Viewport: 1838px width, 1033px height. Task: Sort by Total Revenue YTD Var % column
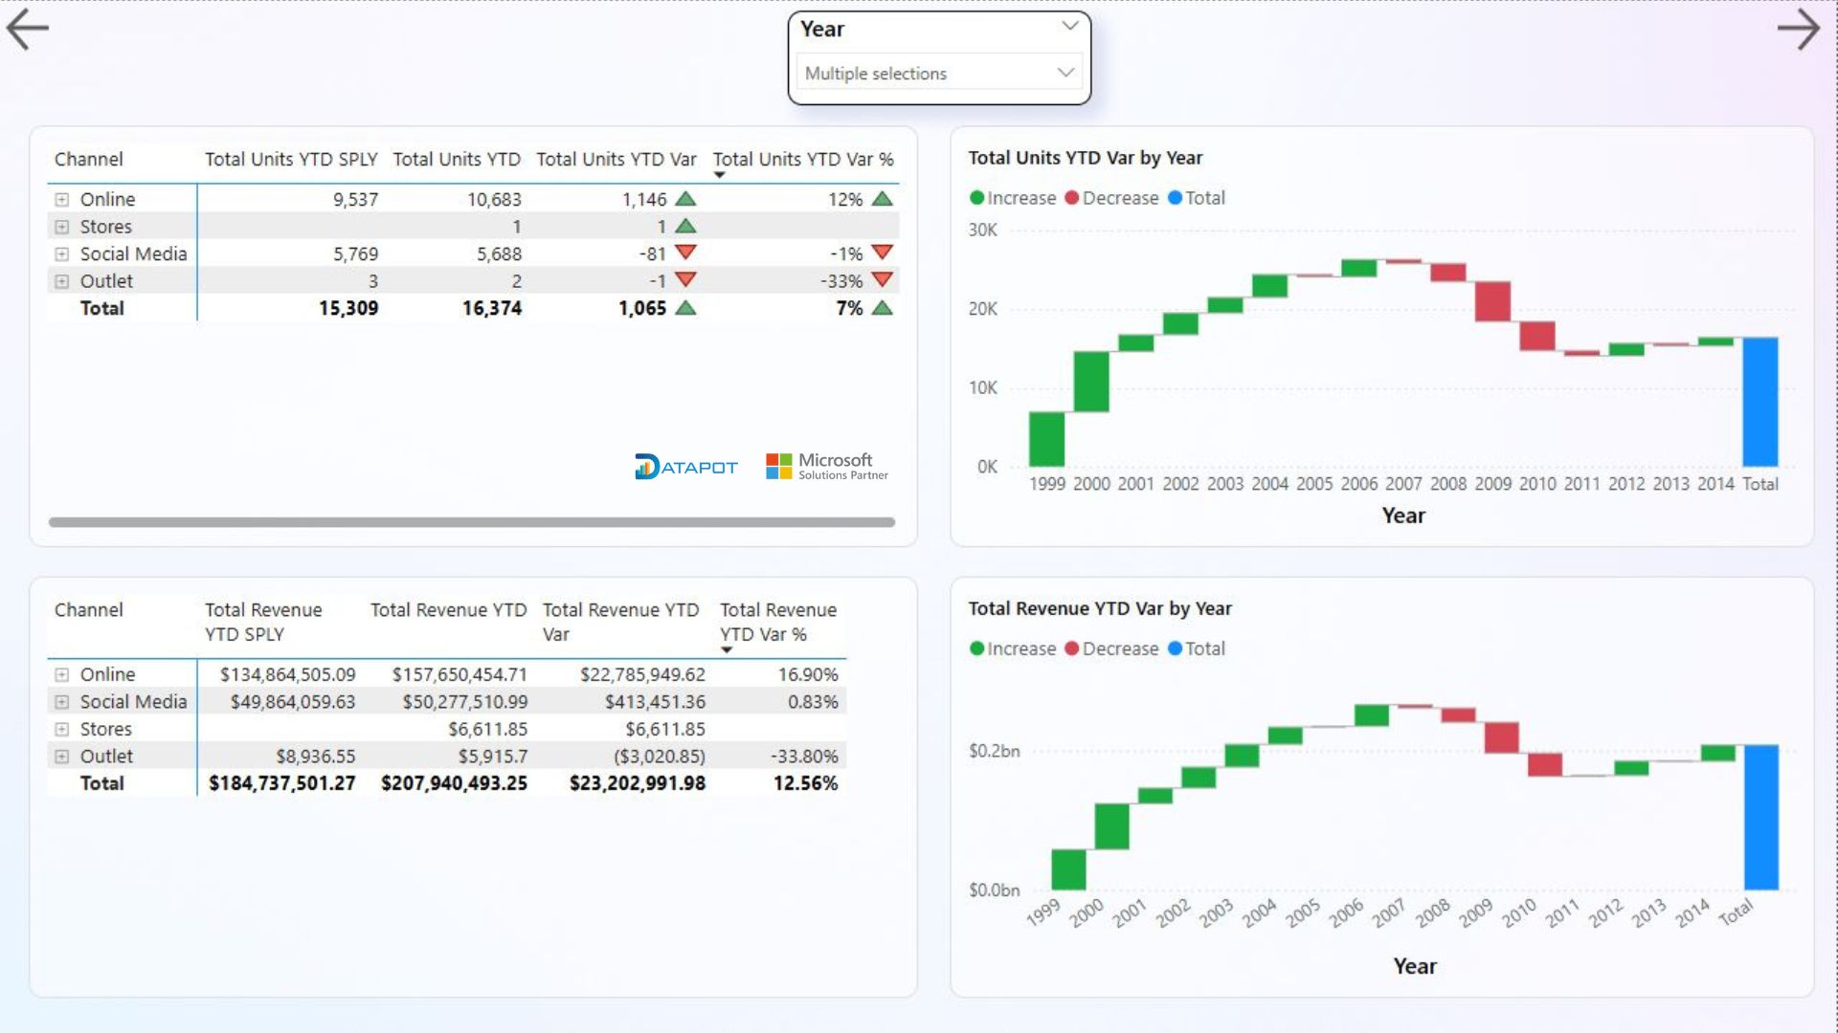pyautogui.click(x=778, y=622)
